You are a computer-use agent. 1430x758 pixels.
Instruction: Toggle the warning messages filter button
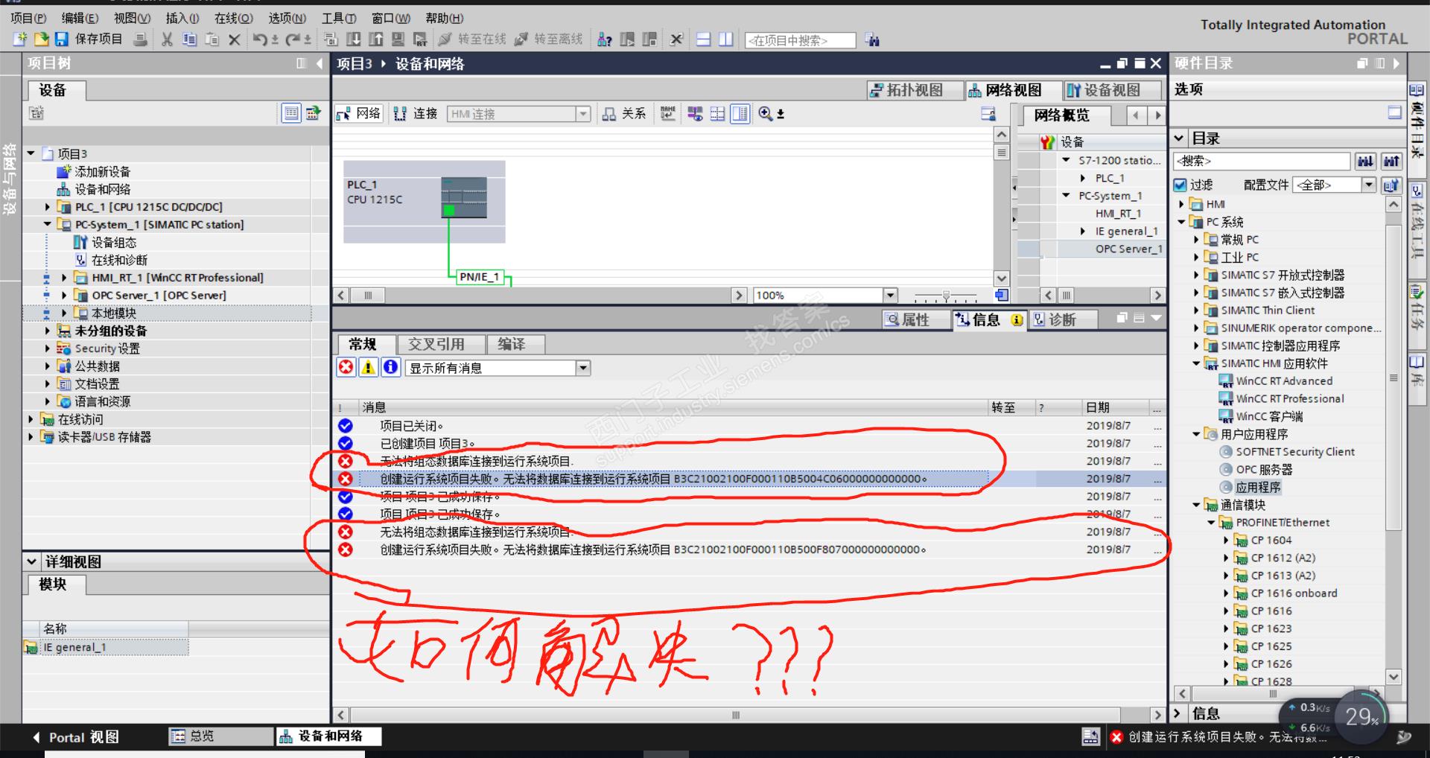pos(368,367)
